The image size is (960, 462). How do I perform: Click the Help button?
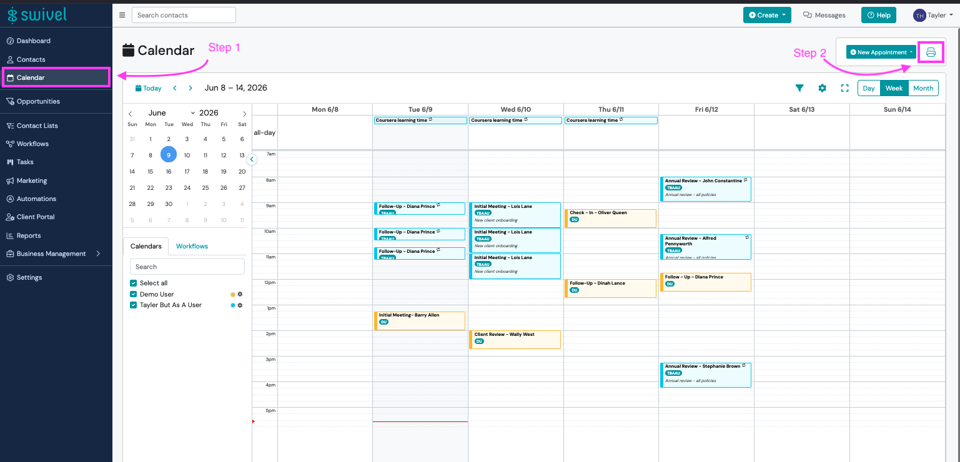click(879, 15)
